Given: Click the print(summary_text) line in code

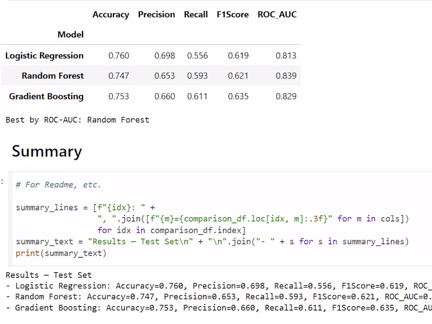Looking at the screenshot, I should (x=61, y=253).
